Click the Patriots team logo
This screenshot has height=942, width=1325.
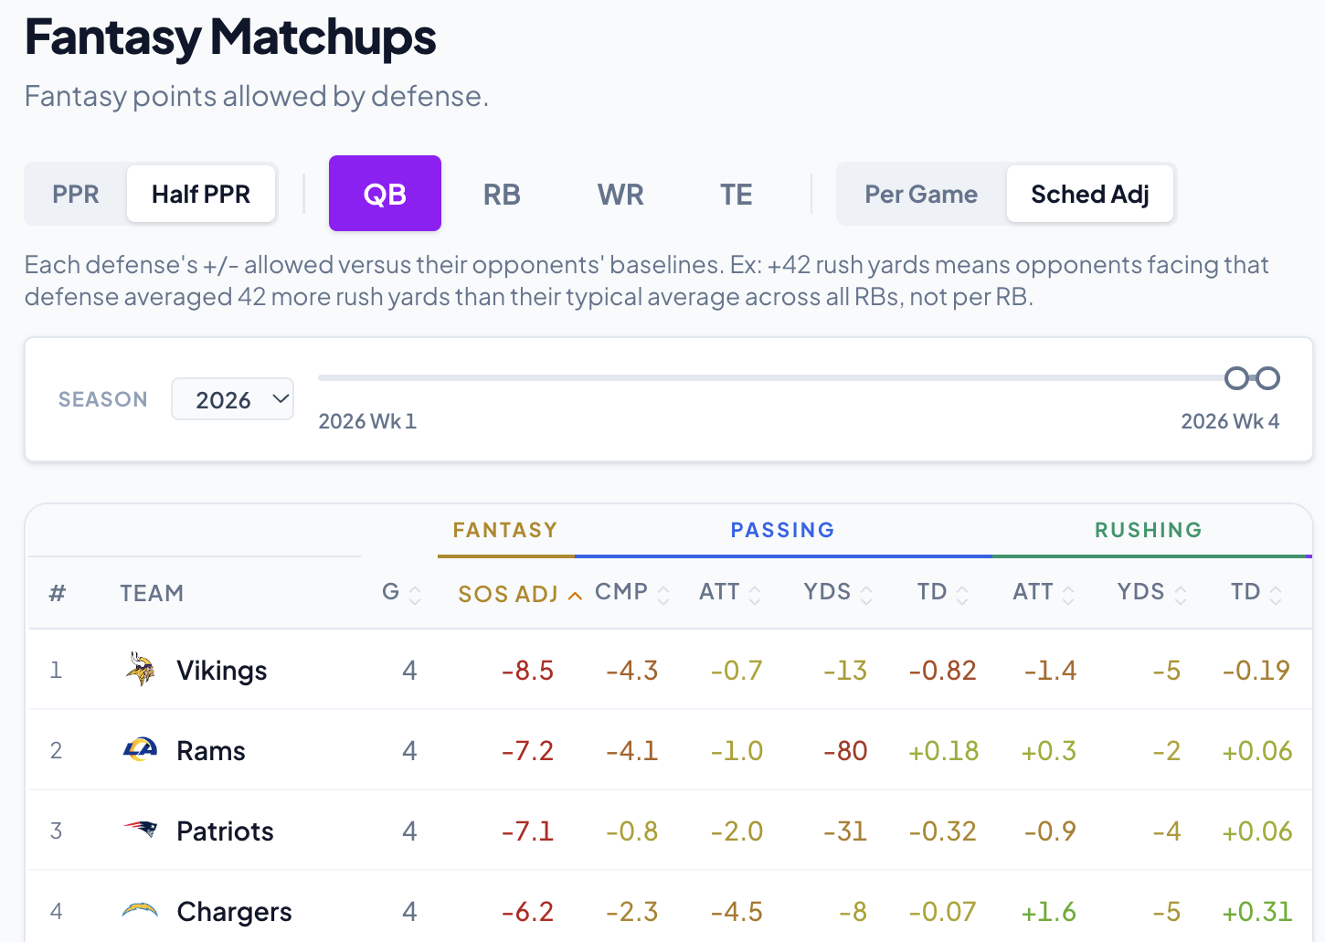(x=140, y=830)
